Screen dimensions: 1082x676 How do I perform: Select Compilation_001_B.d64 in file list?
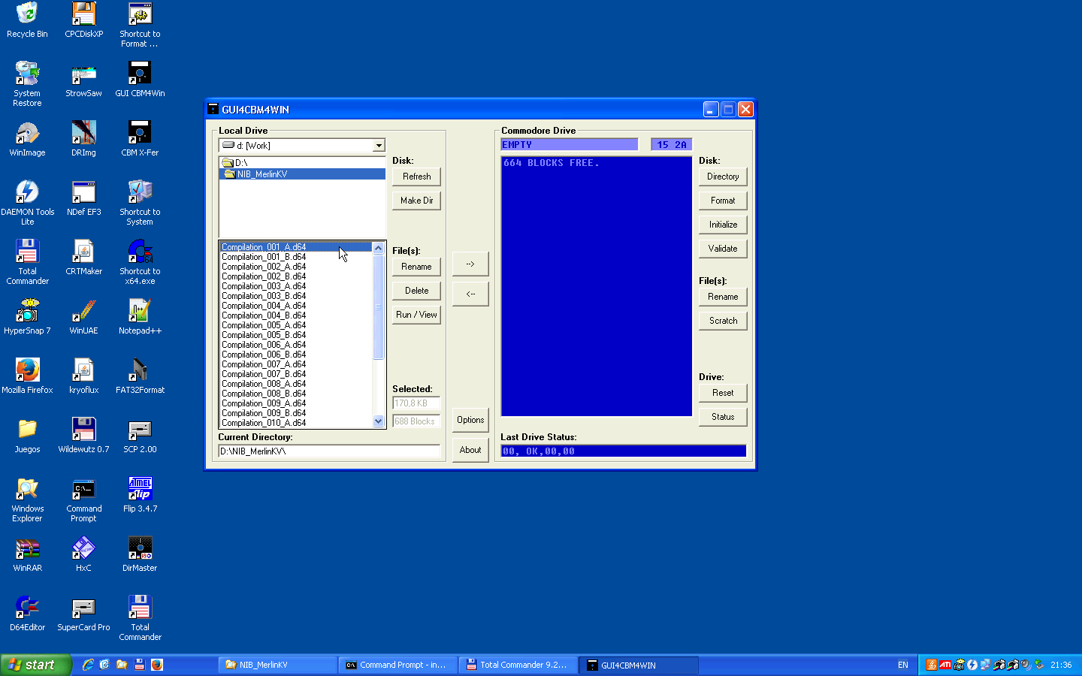296,257
